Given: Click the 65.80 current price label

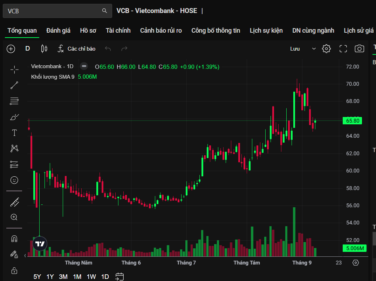Looking at the screenshot, I should click(352, 121).
